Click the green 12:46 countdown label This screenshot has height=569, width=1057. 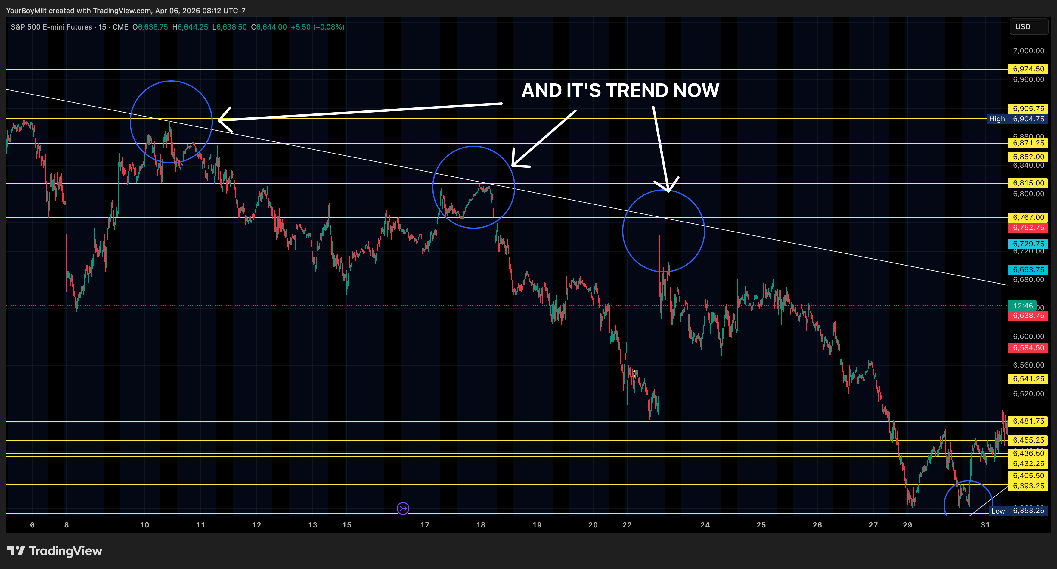tap(1022, 306)
